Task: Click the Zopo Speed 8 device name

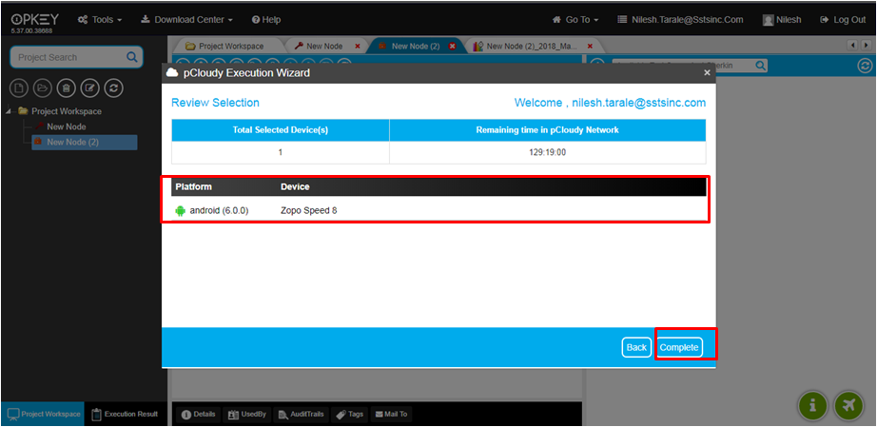Action: [309, 211]
